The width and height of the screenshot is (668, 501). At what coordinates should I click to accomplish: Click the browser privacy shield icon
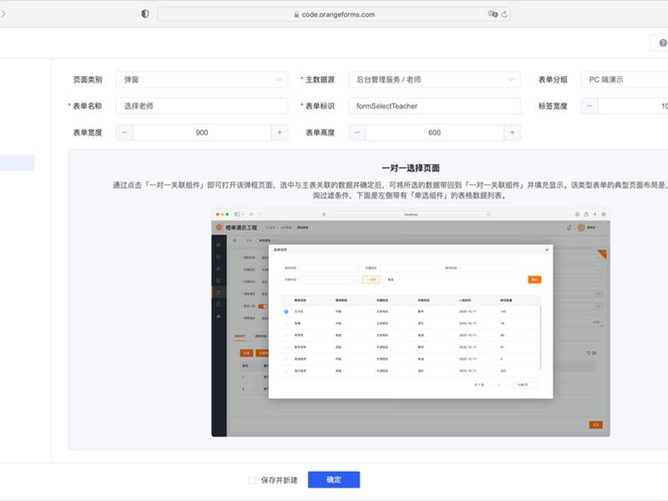pyautogui.click(x=144, y=14)
